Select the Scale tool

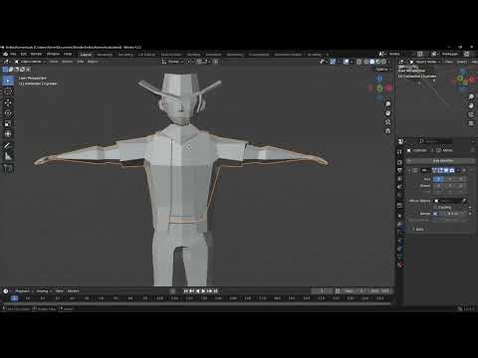pyautogui.click(x=8, y=123)
